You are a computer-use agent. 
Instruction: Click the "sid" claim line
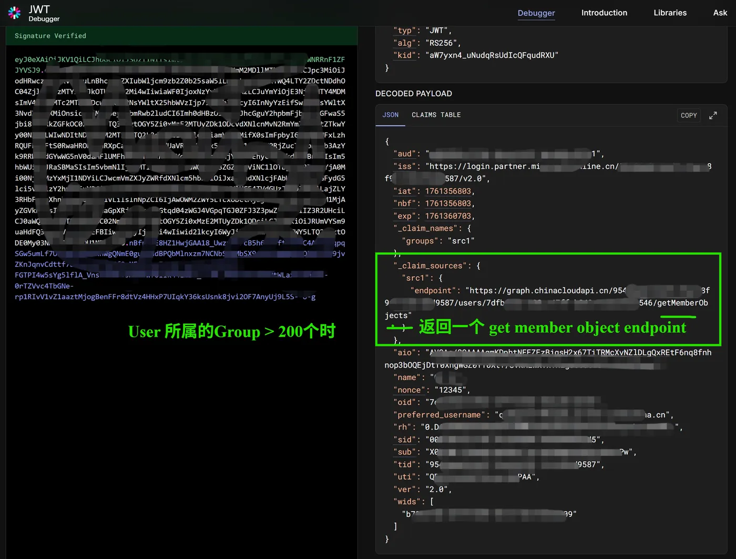498,440
